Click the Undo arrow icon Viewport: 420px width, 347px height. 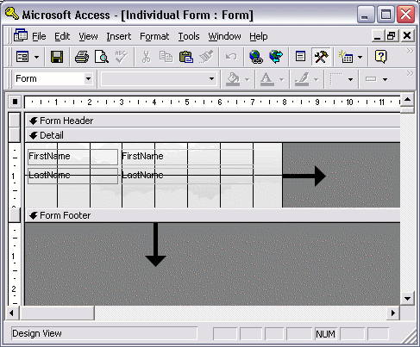coord(231,57)
